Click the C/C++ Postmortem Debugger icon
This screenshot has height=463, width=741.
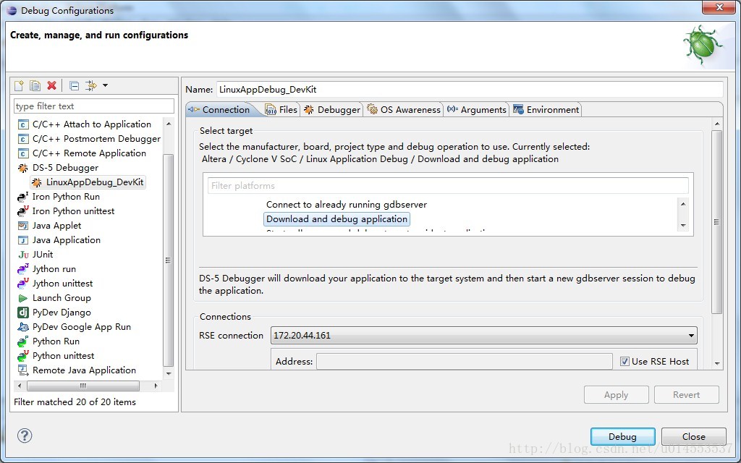coord(22,139)
